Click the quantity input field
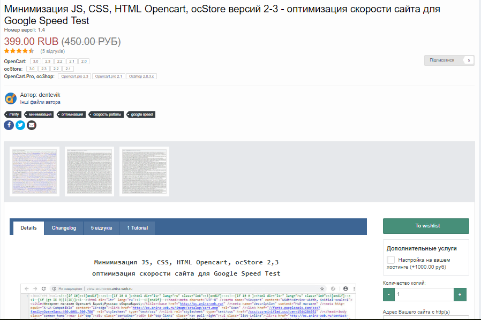The width and height of the screenshot is (481, 320). [424, 294]
